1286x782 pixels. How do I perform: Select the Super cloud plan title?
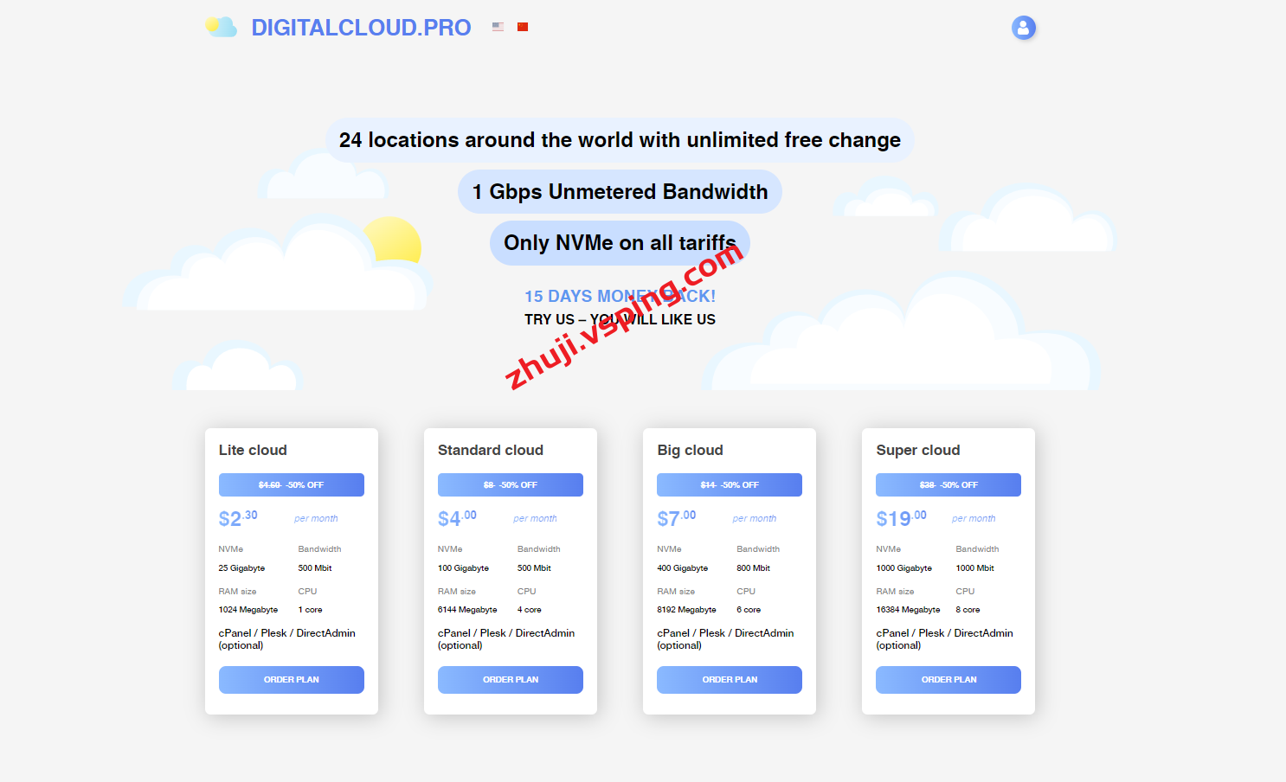(917, 450)
